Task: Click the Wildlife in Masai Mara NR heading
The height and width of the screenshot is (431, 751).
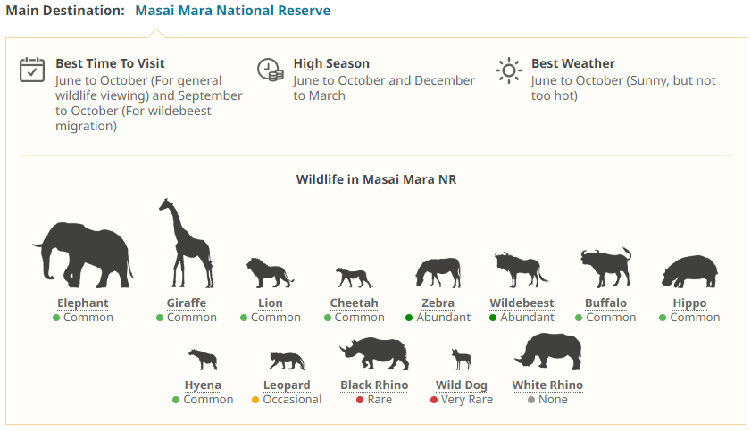Action: point(376,179)
